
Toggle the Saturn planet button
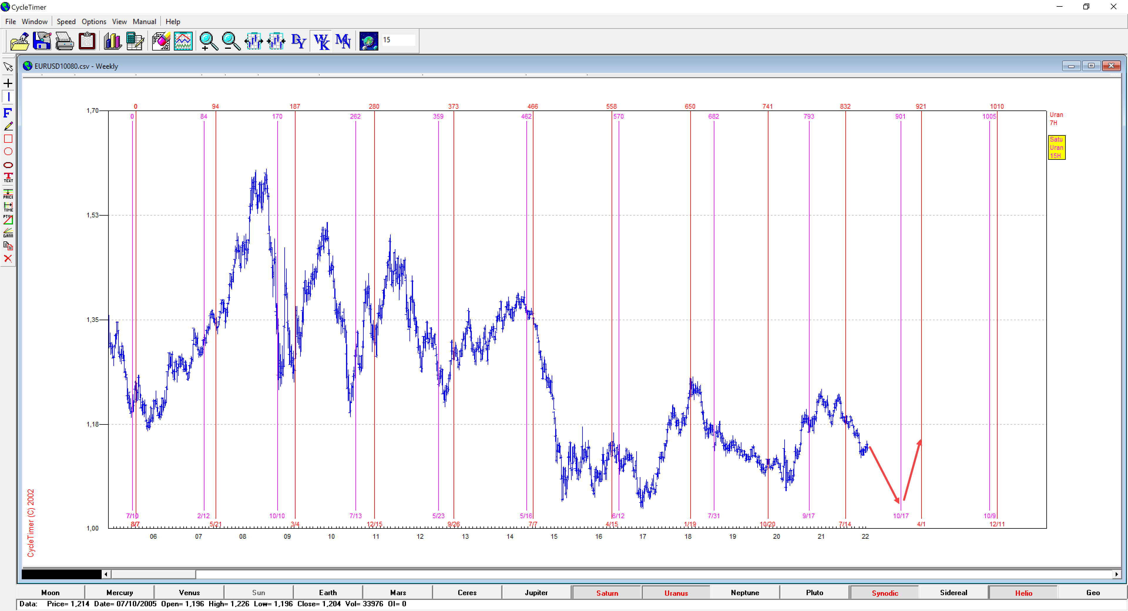pyautogui.click(x=607, y=592)
